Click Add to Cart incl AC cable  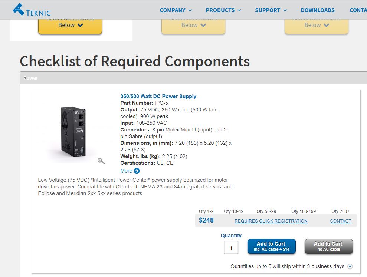pyautogui.click(x=271, y=246)
